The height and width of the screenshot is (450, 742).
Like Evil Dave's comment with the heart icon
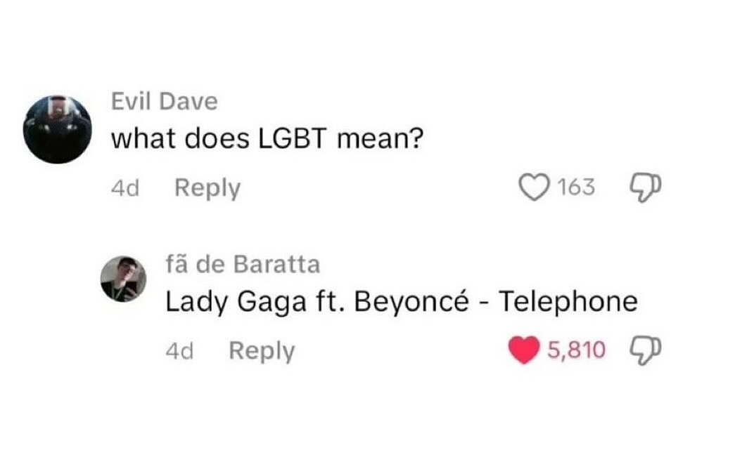pyautogui.click(x=533, y=187)
